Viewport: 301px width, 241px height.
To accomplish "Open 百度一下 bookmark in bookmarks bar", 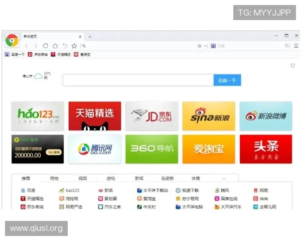I will point(15,55).
